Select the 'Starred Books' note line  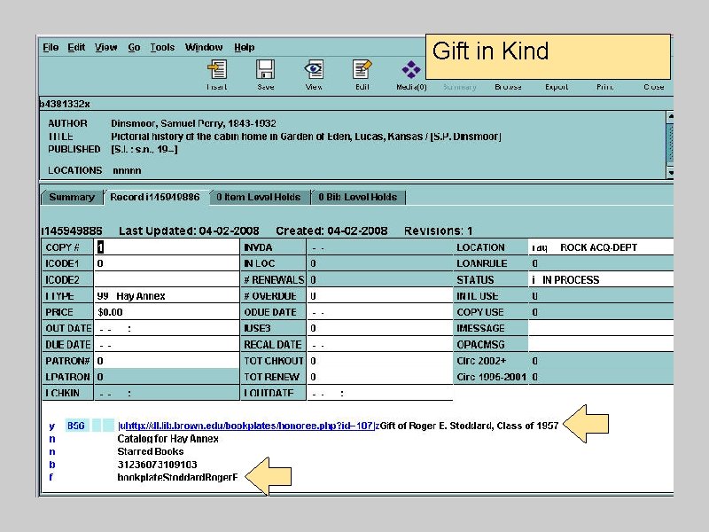151,451
